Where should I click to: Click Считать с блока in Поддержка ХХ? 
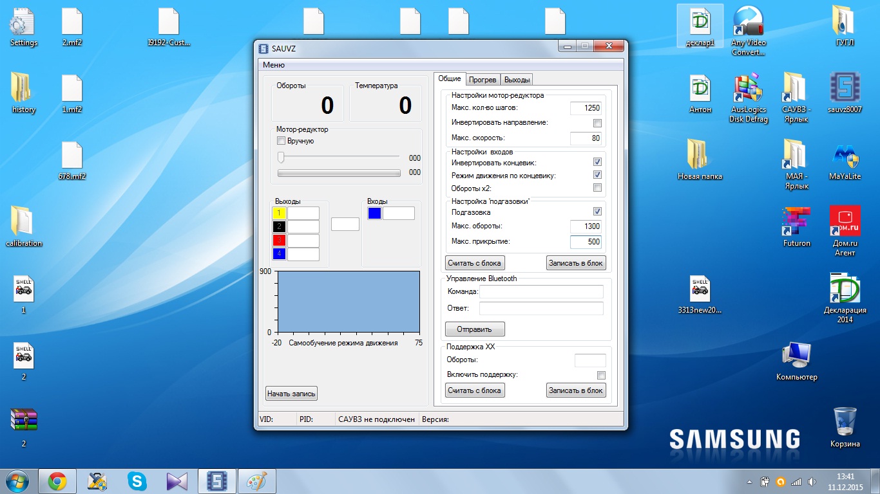click(x=475, y=390)
